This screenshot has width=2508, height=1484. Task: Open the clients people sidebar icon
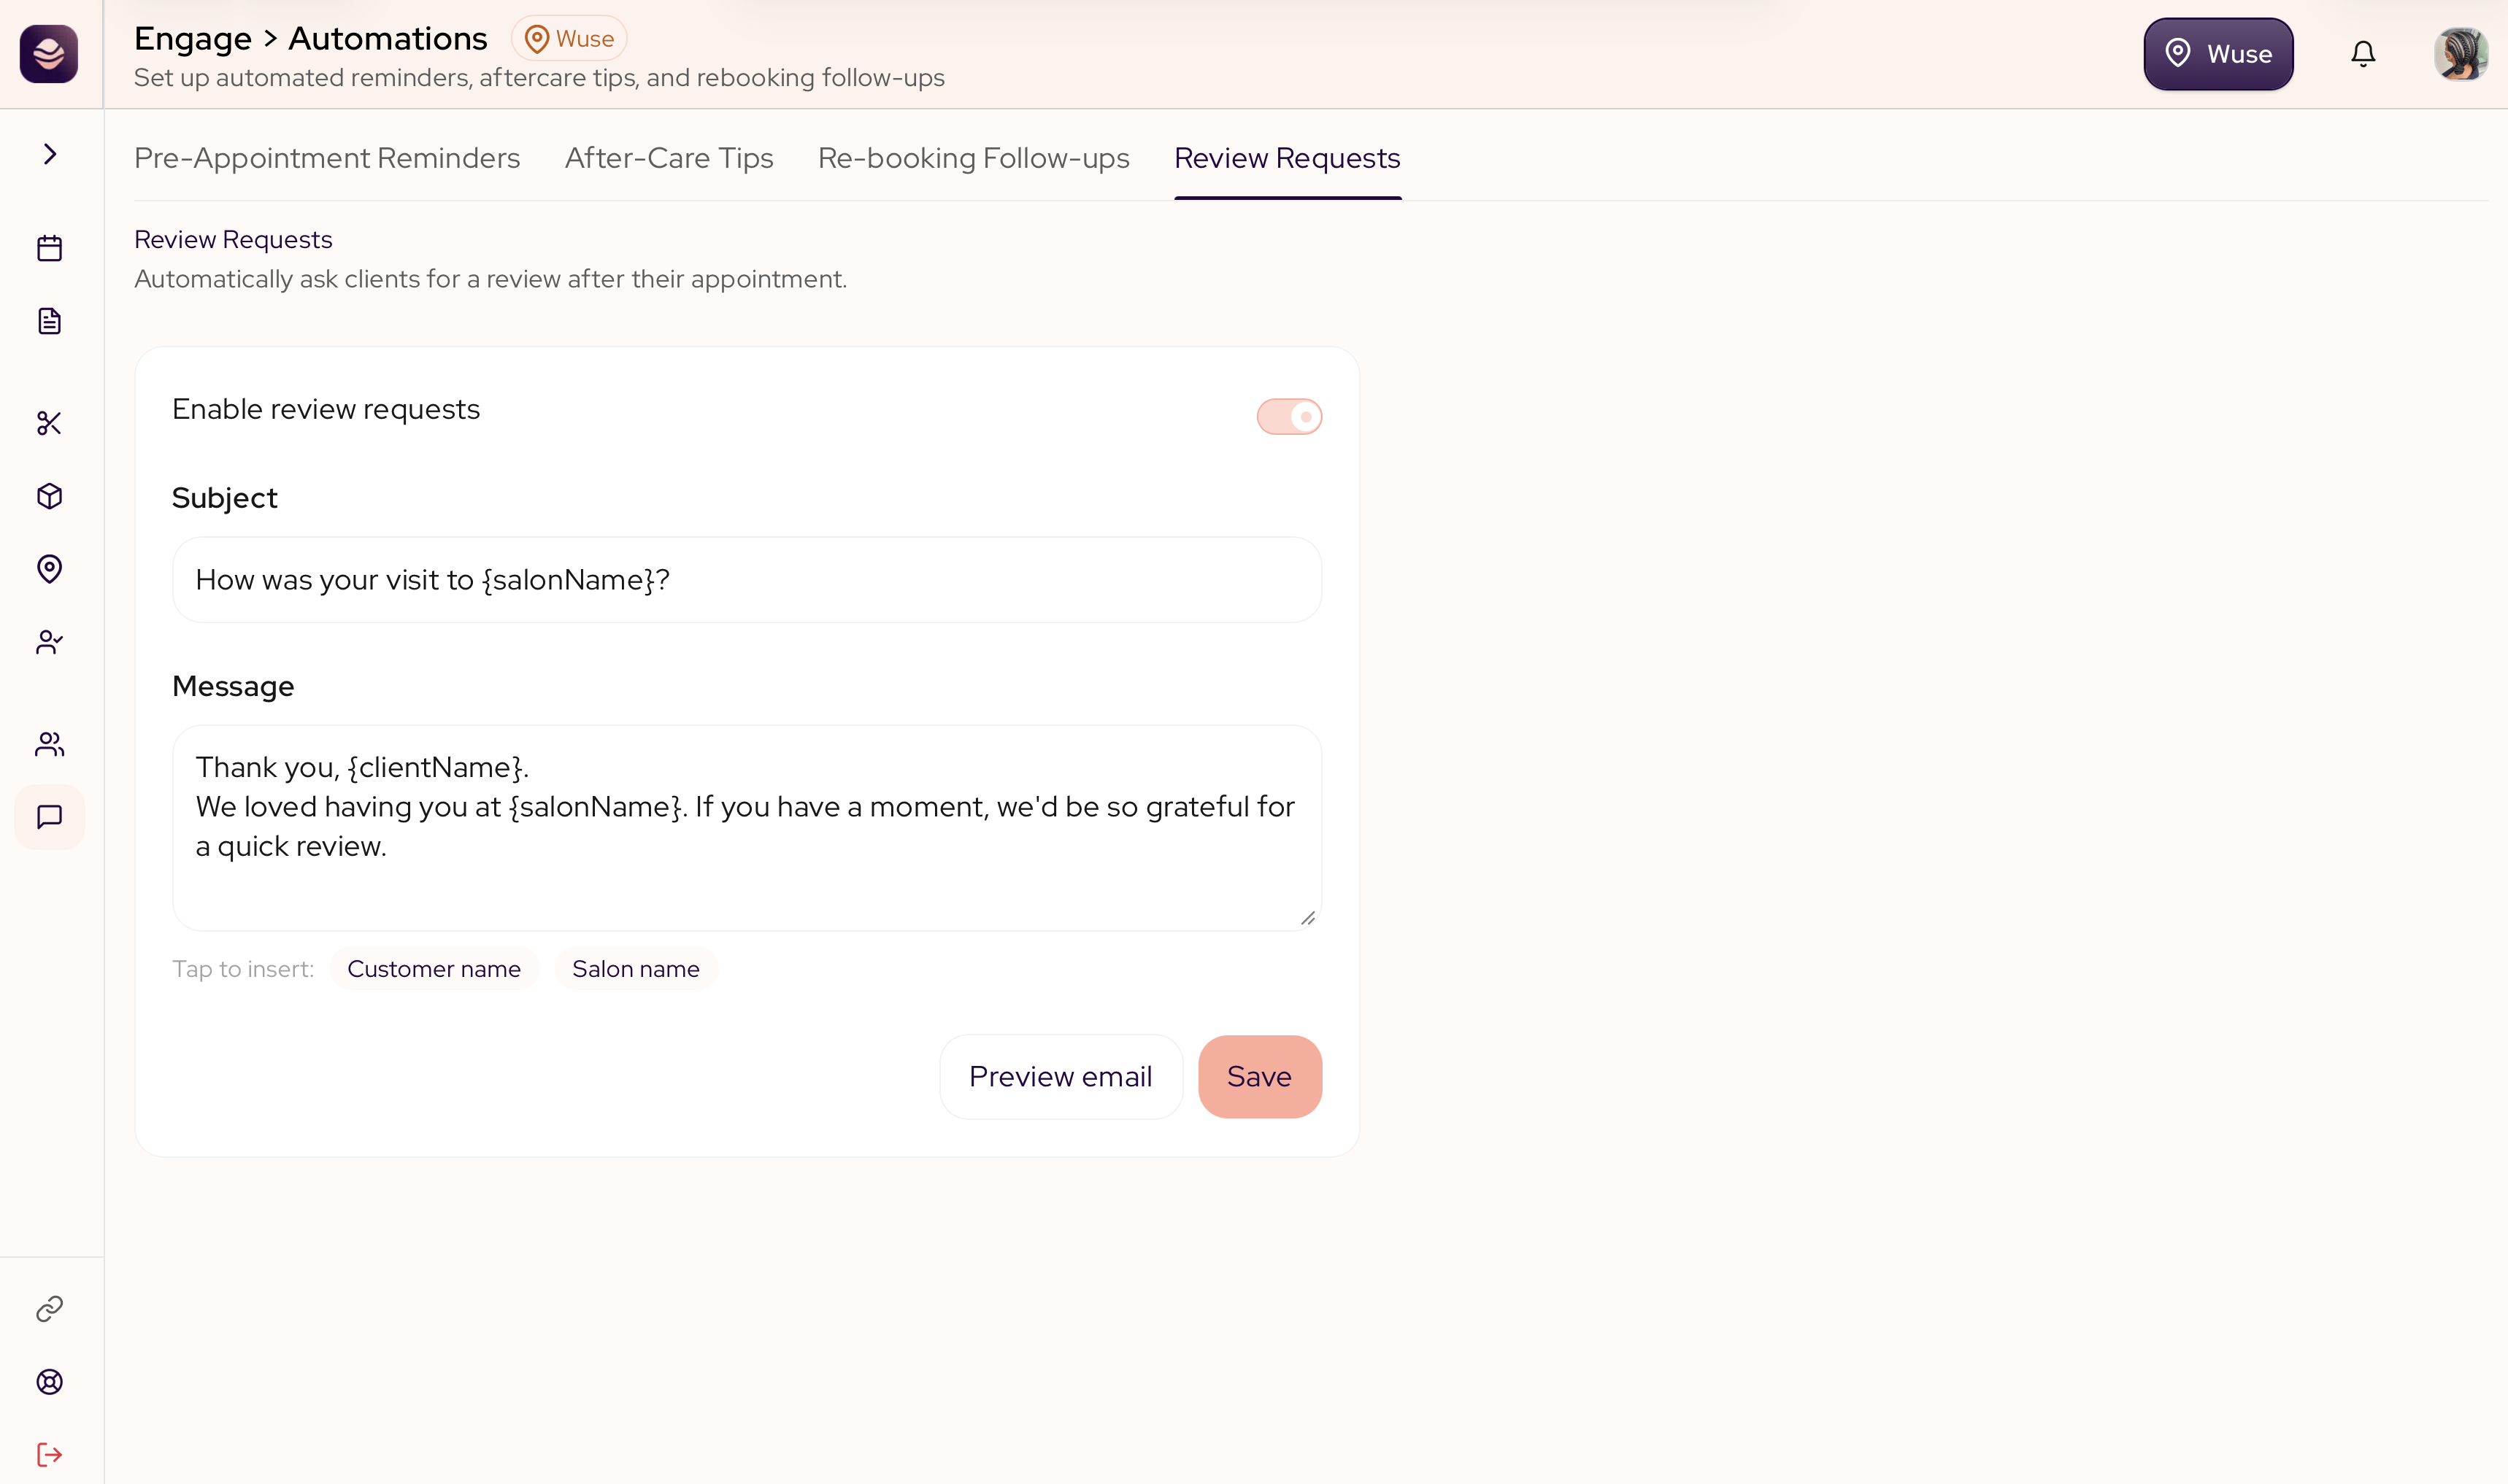tap(49, 744)
